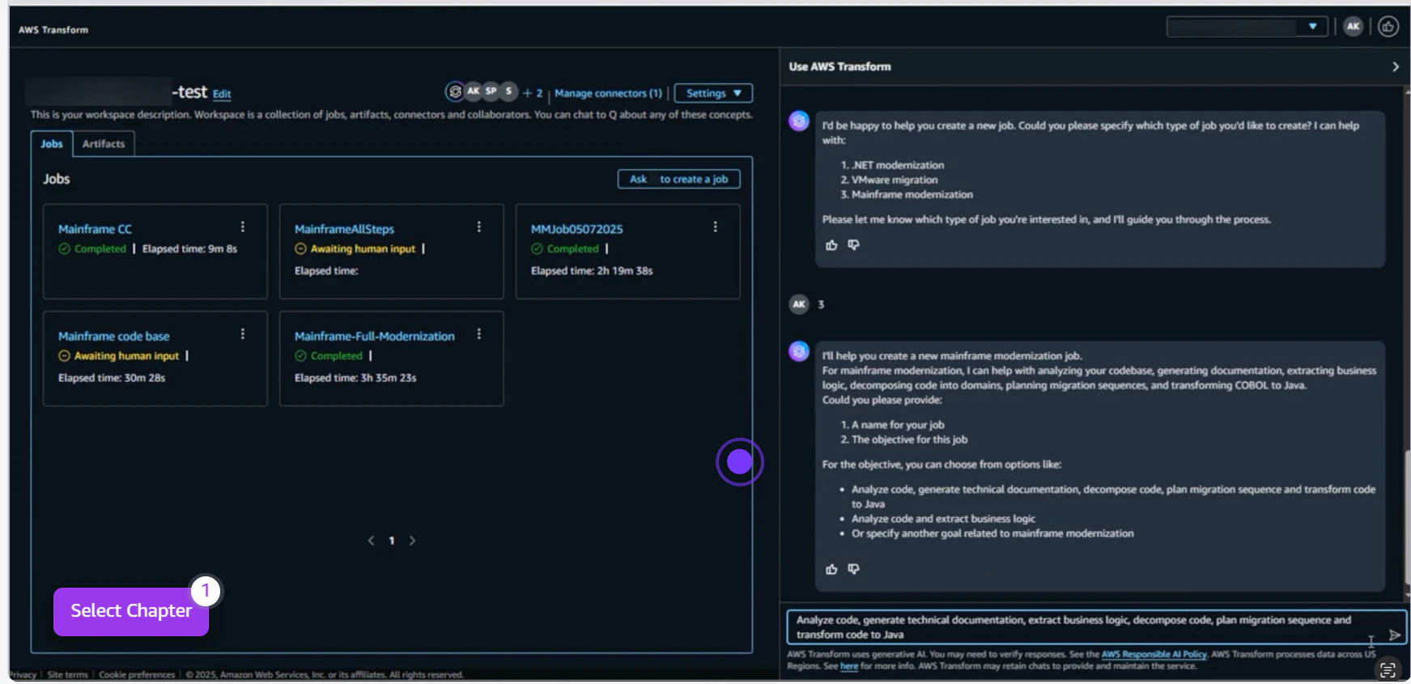Expand the Settings dropdown
Image resolution: width=1411 pixels, height=684 pixels.
pos(713,93)
